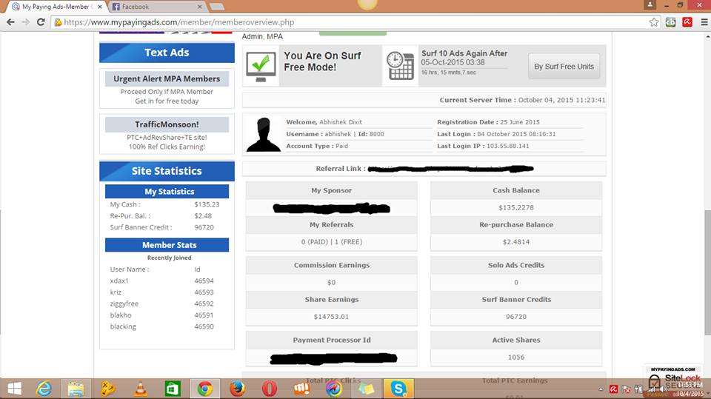Click the Registration Date 25 June 2015
711x399 pixels.
520,122
